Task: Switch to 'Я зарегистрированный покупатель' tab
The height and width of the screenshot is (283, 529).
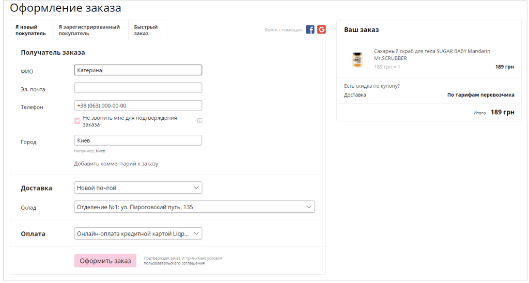Action: (x=89, y=30)
